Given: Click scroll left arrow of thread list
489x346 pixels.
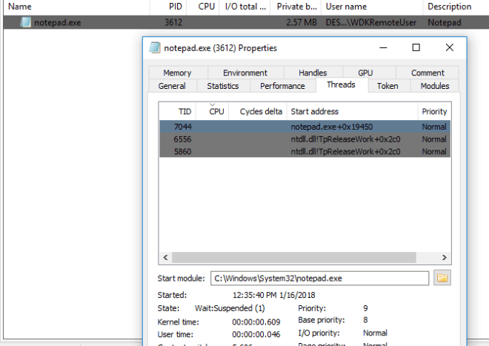Looking at the screenshot, I should (x=166, y=257).
